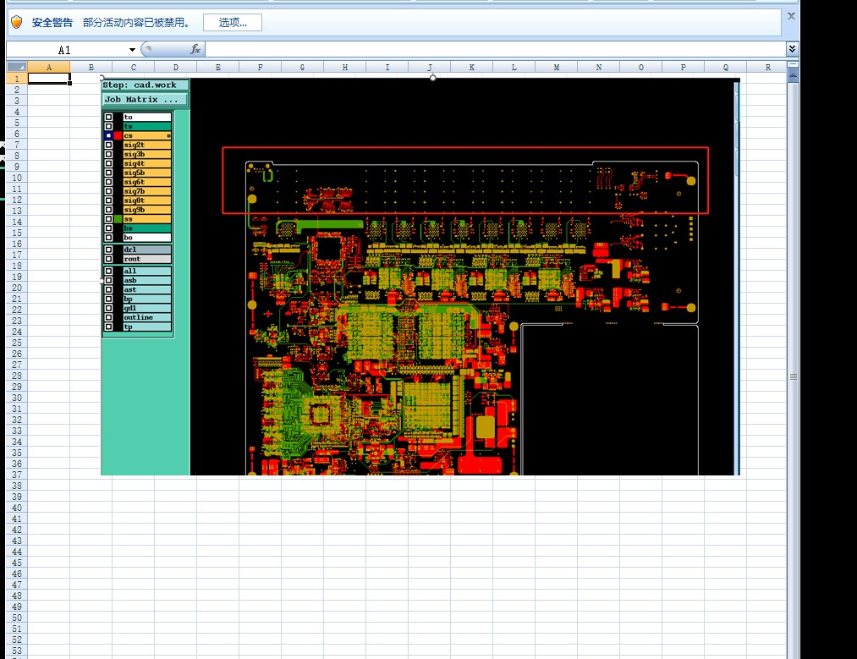Click the layer name sig7b
Image resolution: width=857 pixels, height=659 pixels.
tap(147, 191)
